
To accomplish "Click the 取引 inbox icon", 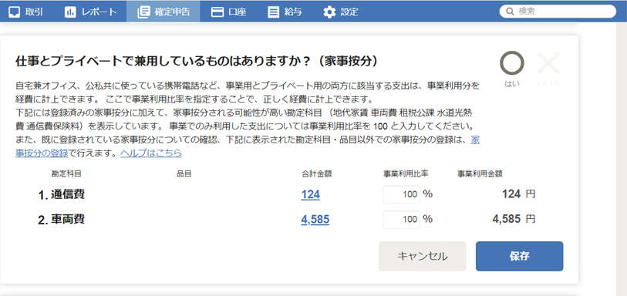I will click(x=14, y=12).
